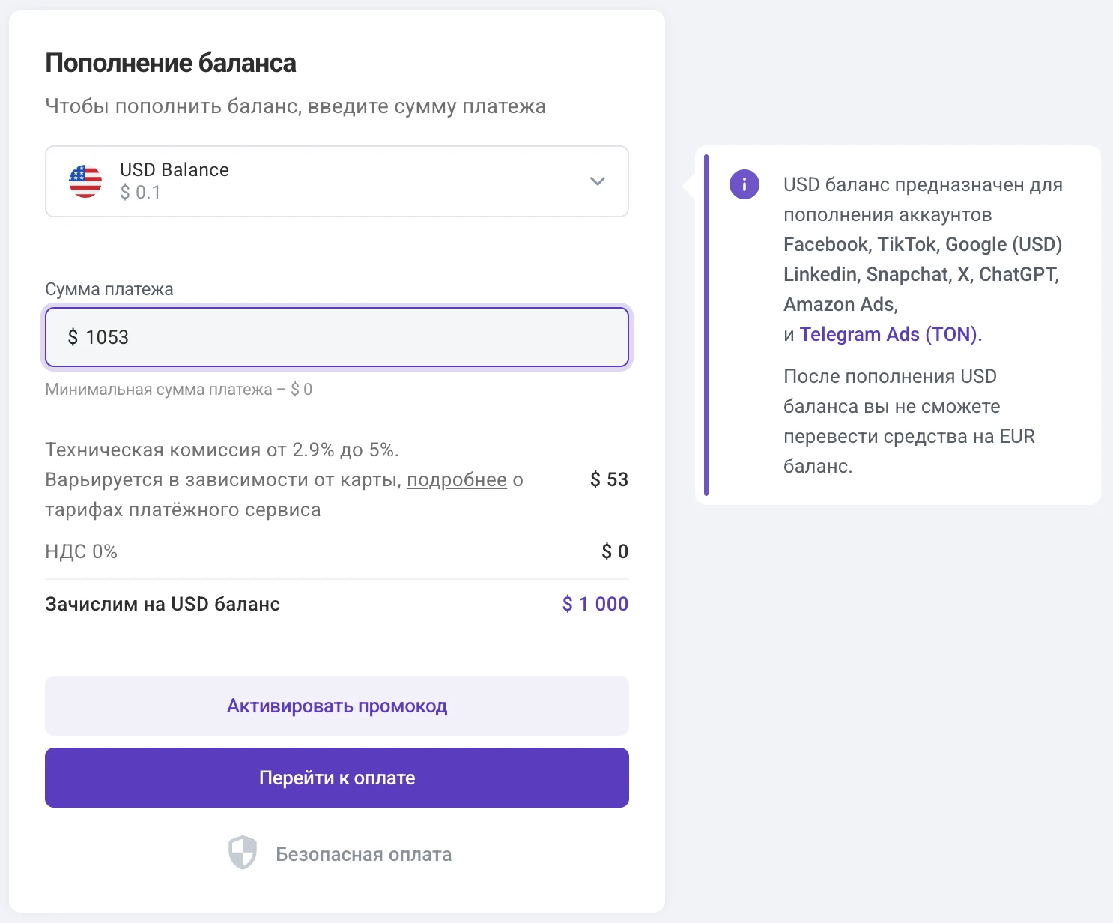Expand the USD Balance dropdown chevron

(597, 181)
